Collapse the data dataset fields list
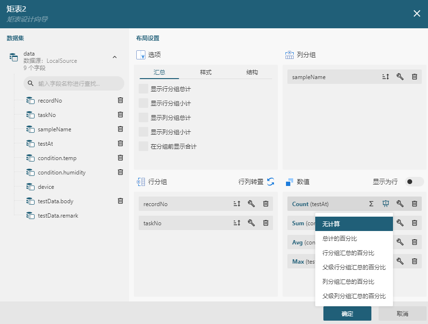Screen dimensions: 428x324 coord(115,57)
